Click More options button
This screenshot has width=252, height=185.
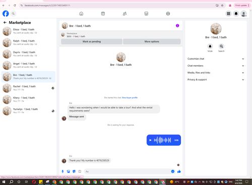(x=152, y=41)
